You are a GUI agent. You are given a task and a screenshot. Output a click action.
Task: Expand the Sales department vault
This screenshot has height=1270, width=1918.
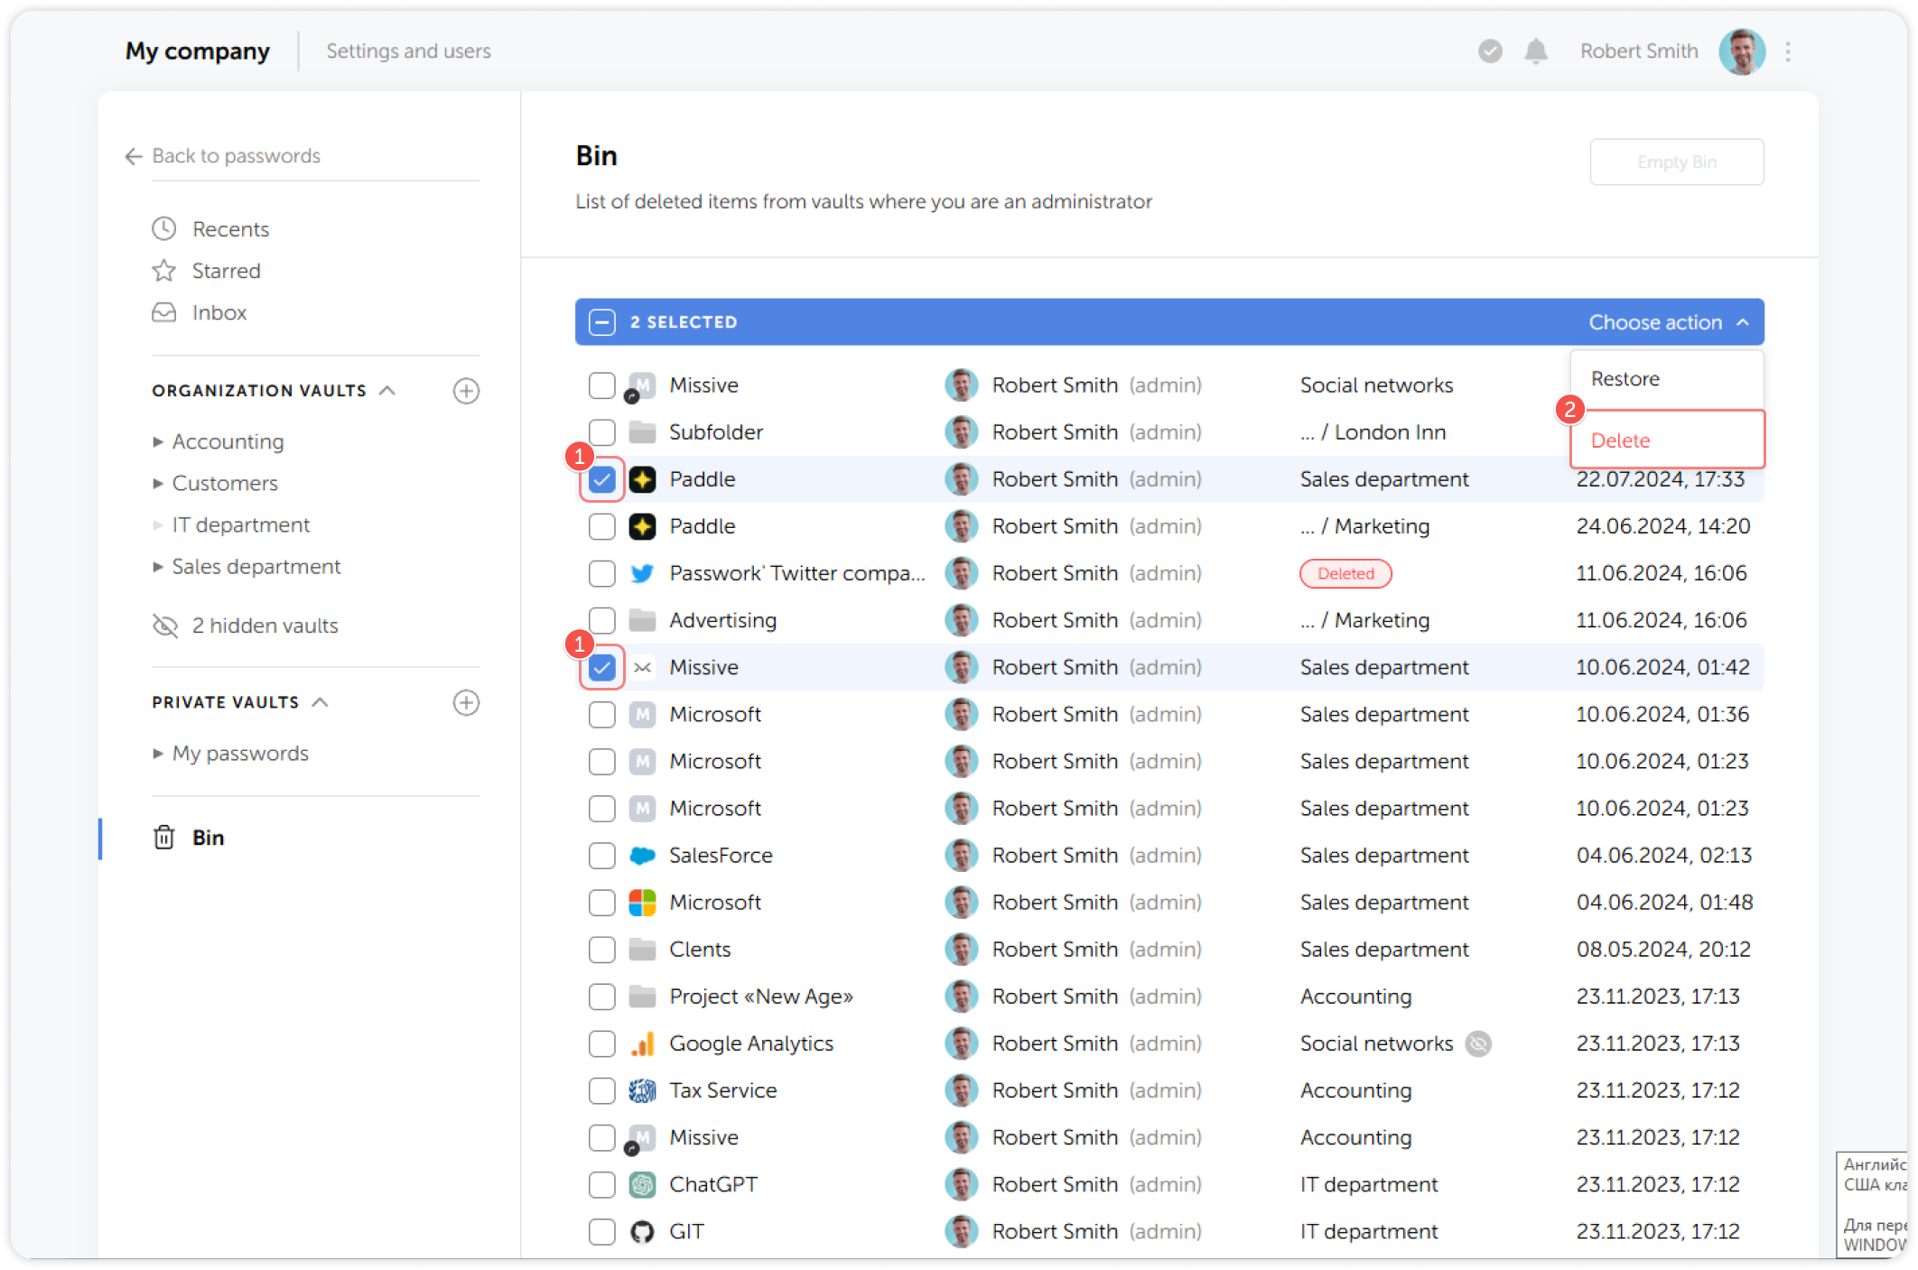pos(159,567)
